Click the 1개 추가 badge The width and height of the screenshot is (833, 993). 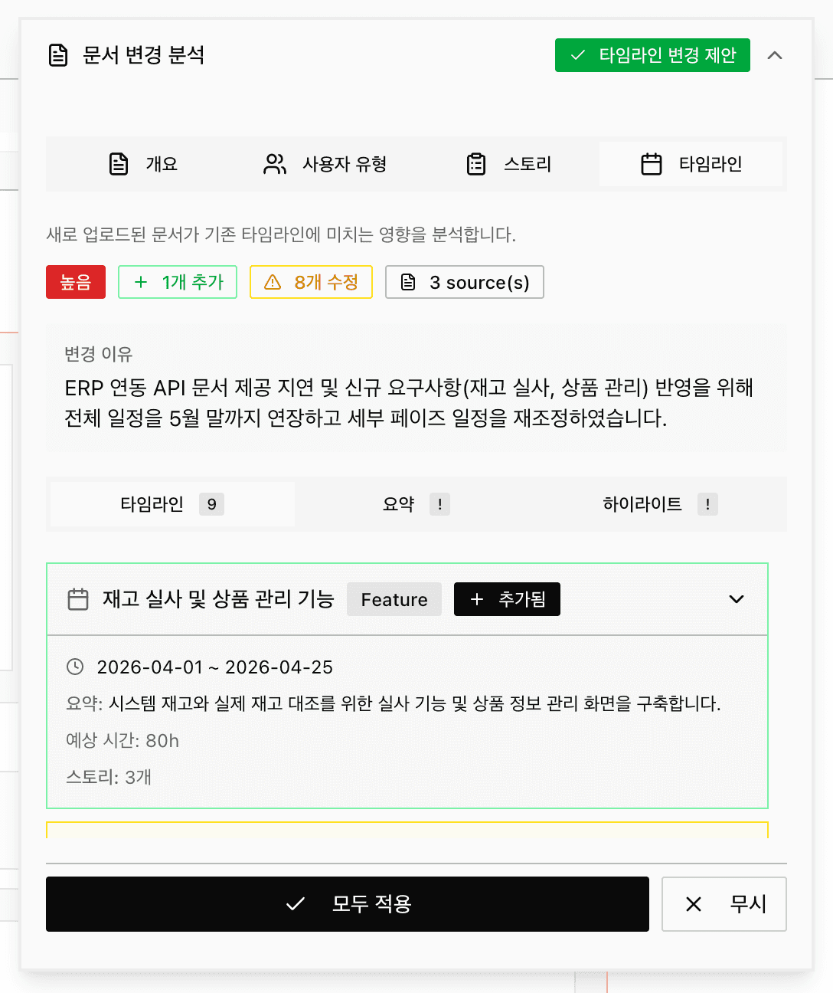(177, 282)
